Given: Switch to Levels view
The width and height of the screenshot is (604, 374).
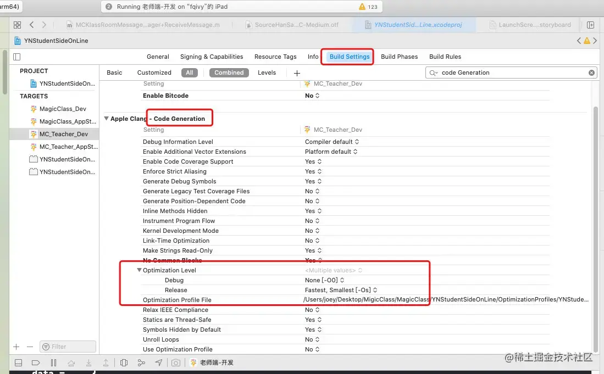Looking at the screenshot, I should point(267,72).
